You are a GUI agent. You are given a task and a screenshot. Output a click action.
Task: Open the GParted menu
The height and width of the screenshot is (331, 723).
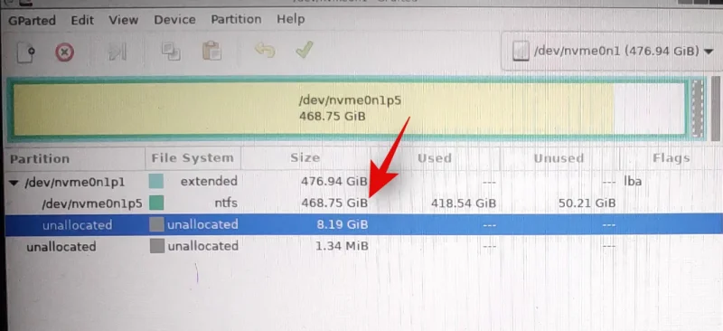32,21
